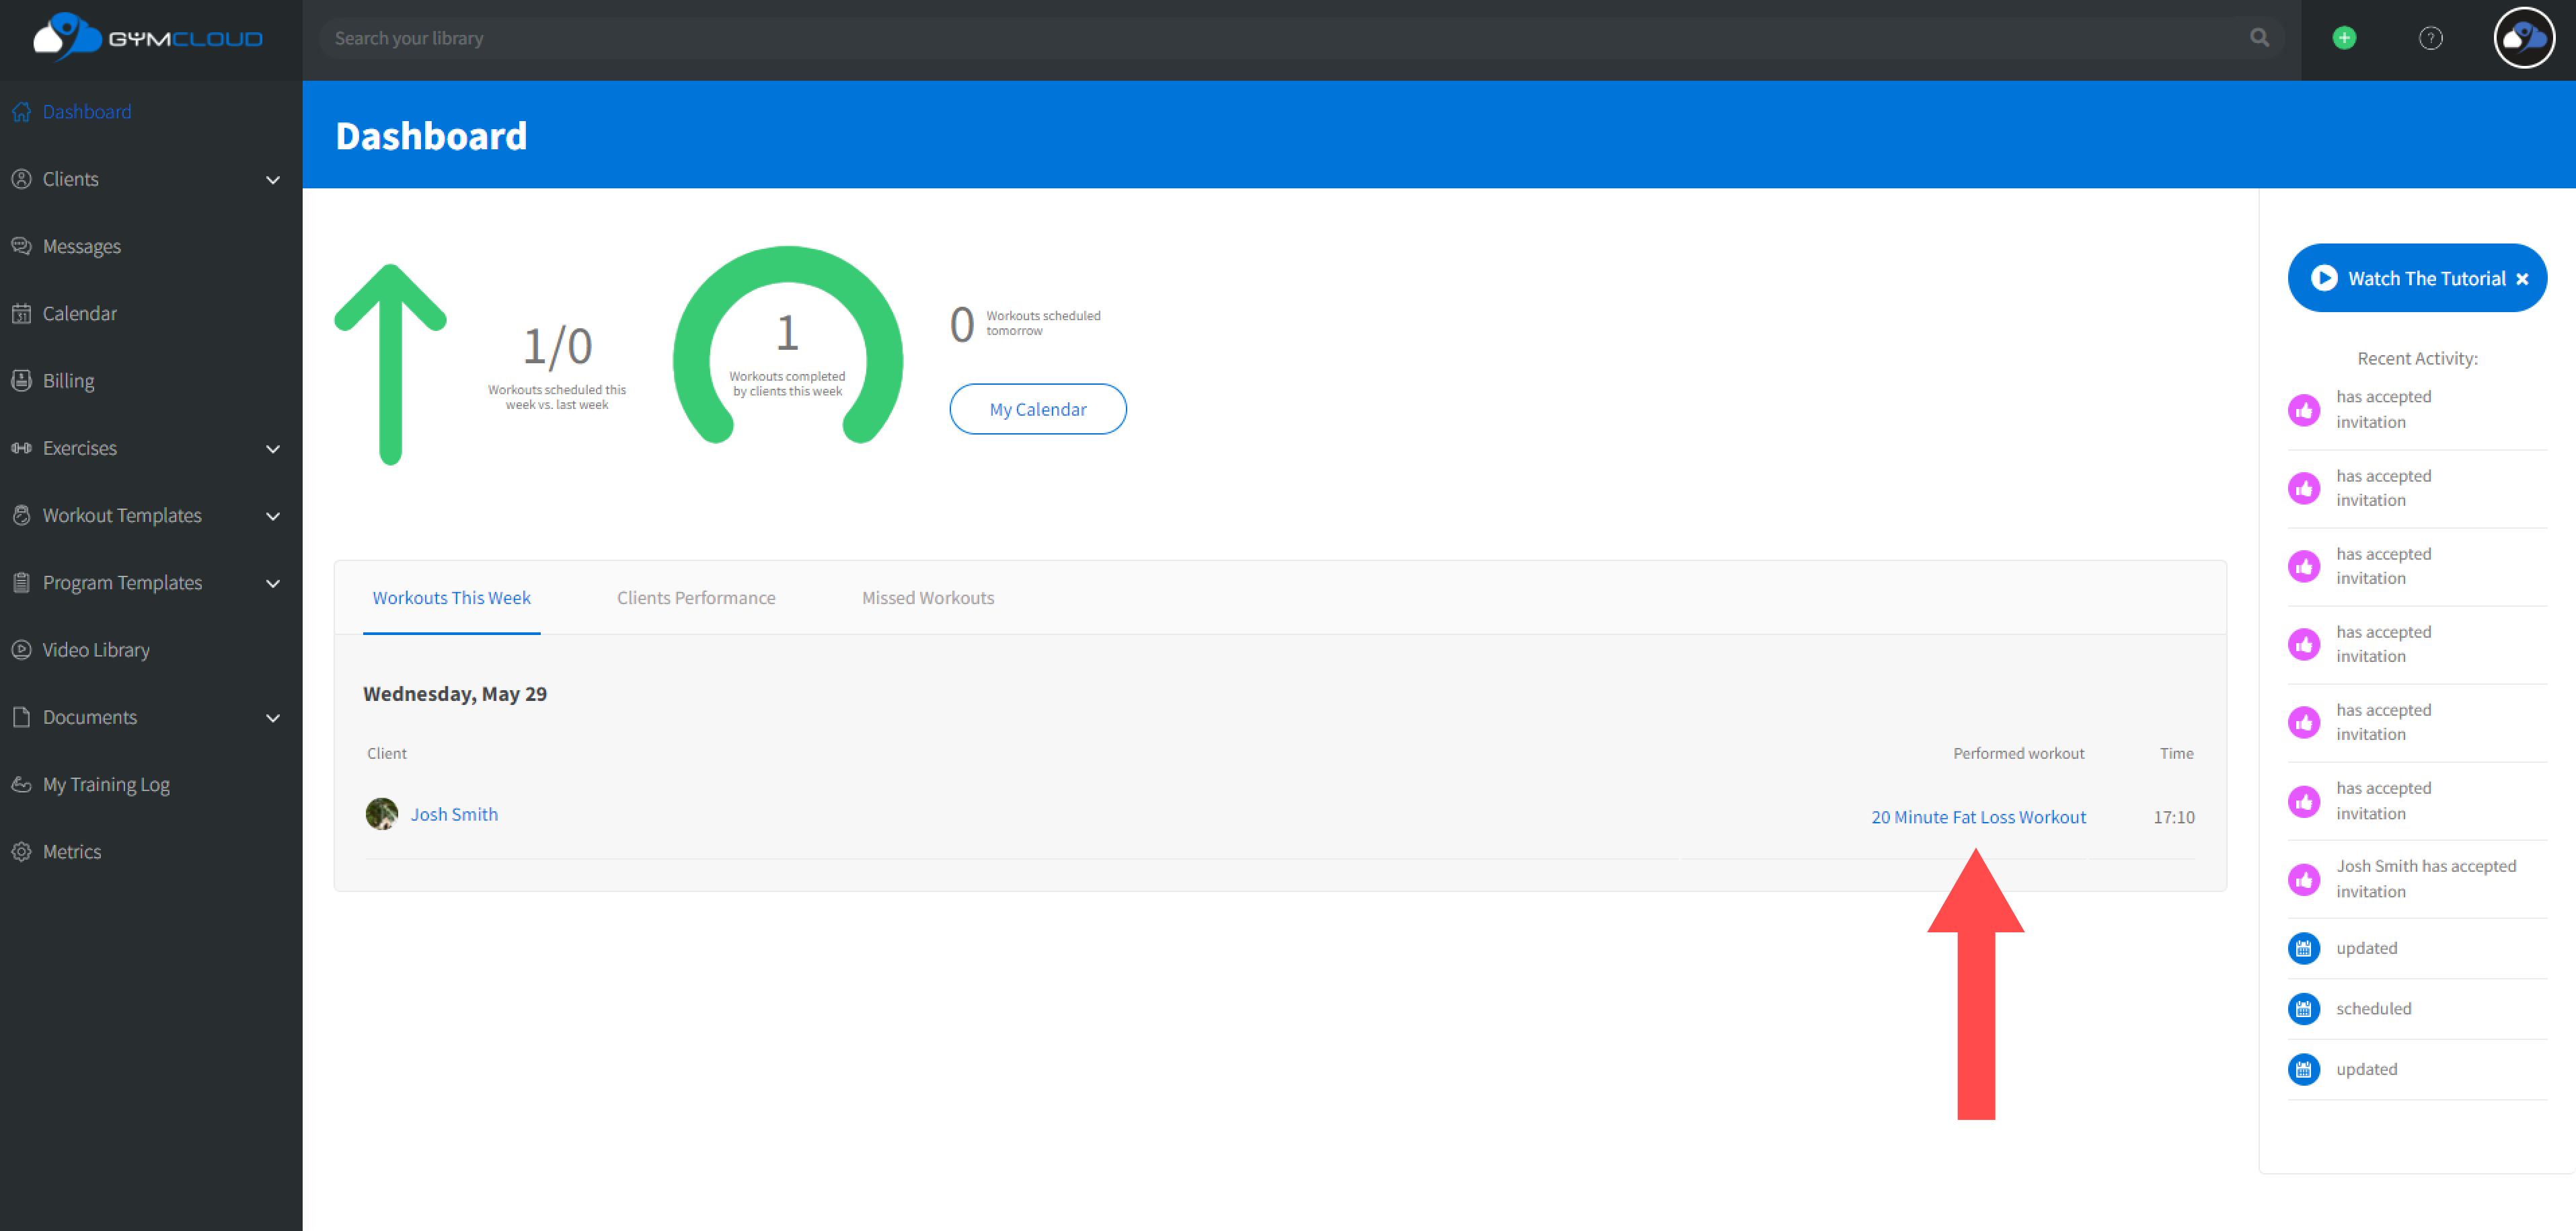Switch to Missed Workouts tab
This screenshot has width=2576, height=1231.
927,597
